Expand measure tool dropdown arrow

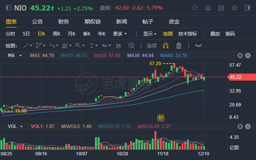[97, 45]
